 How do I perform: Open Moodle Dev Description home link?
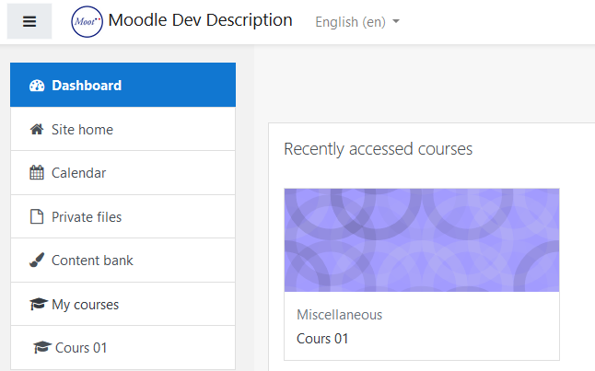pyautogui.click(x=200, y=20)
